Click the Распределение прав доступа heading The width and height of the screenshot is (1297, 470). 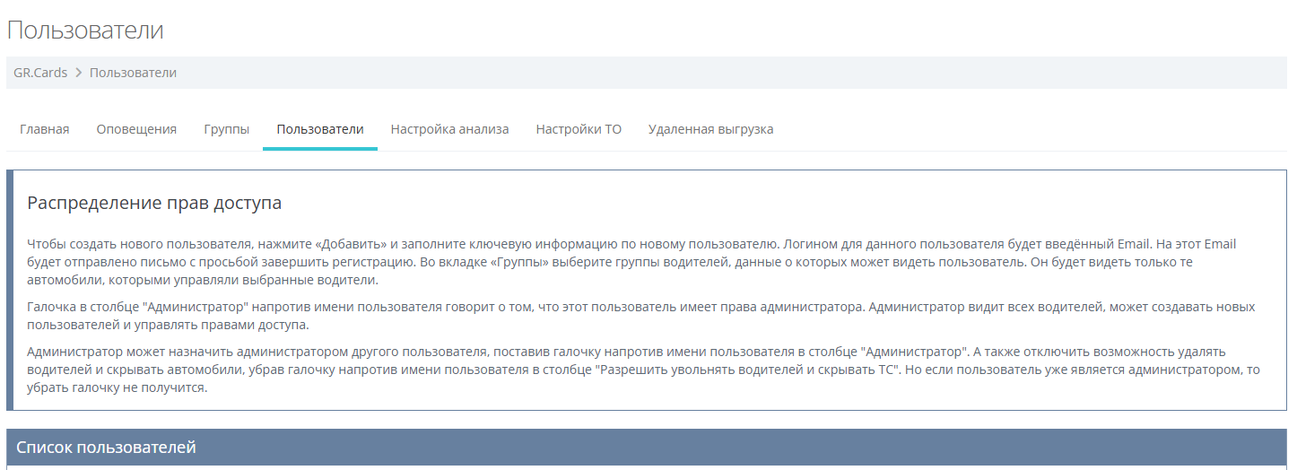pos(154,204)
